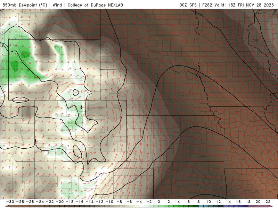278x208 pixels.
Task: Click the positive 6 legend value
Action: (188, 202)
